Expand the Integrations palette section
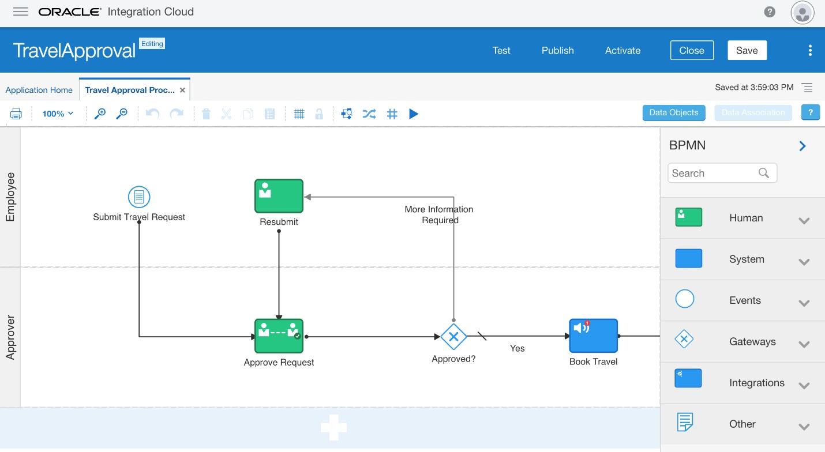Screen dimensions: 825x452 click(x=804, y=385)
